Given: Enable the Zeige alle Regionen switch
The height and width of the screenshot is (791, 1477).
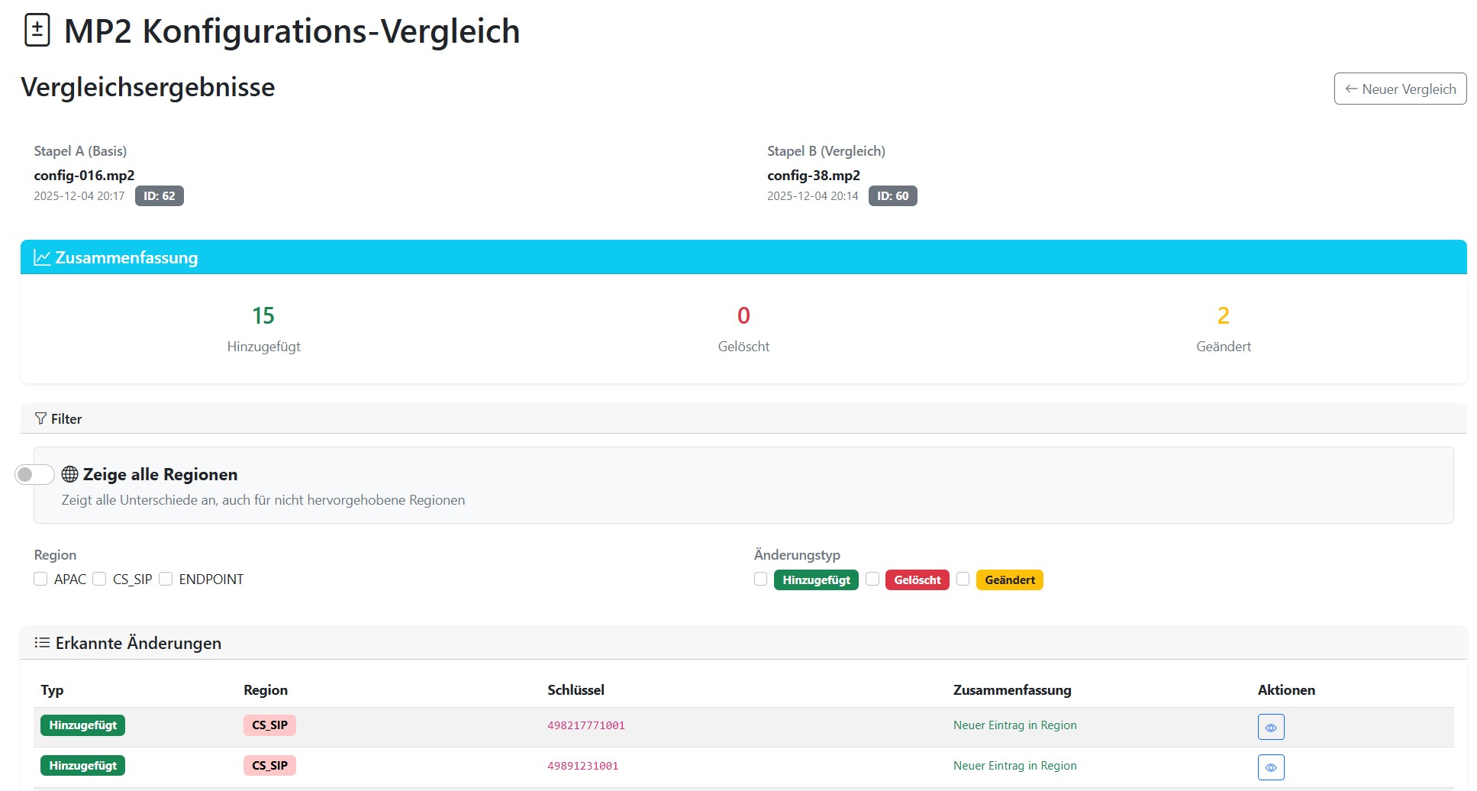Looking at the screenshot, I should [x=34, y=473].
